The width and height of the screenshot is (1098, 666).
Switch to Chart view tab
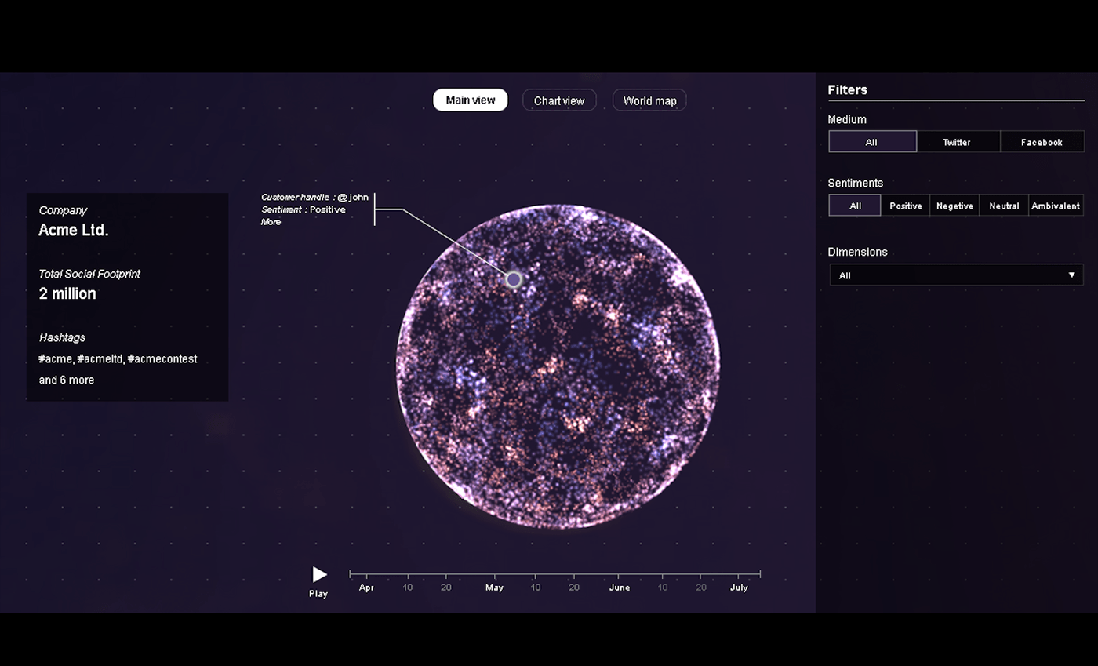pos(559,100)
